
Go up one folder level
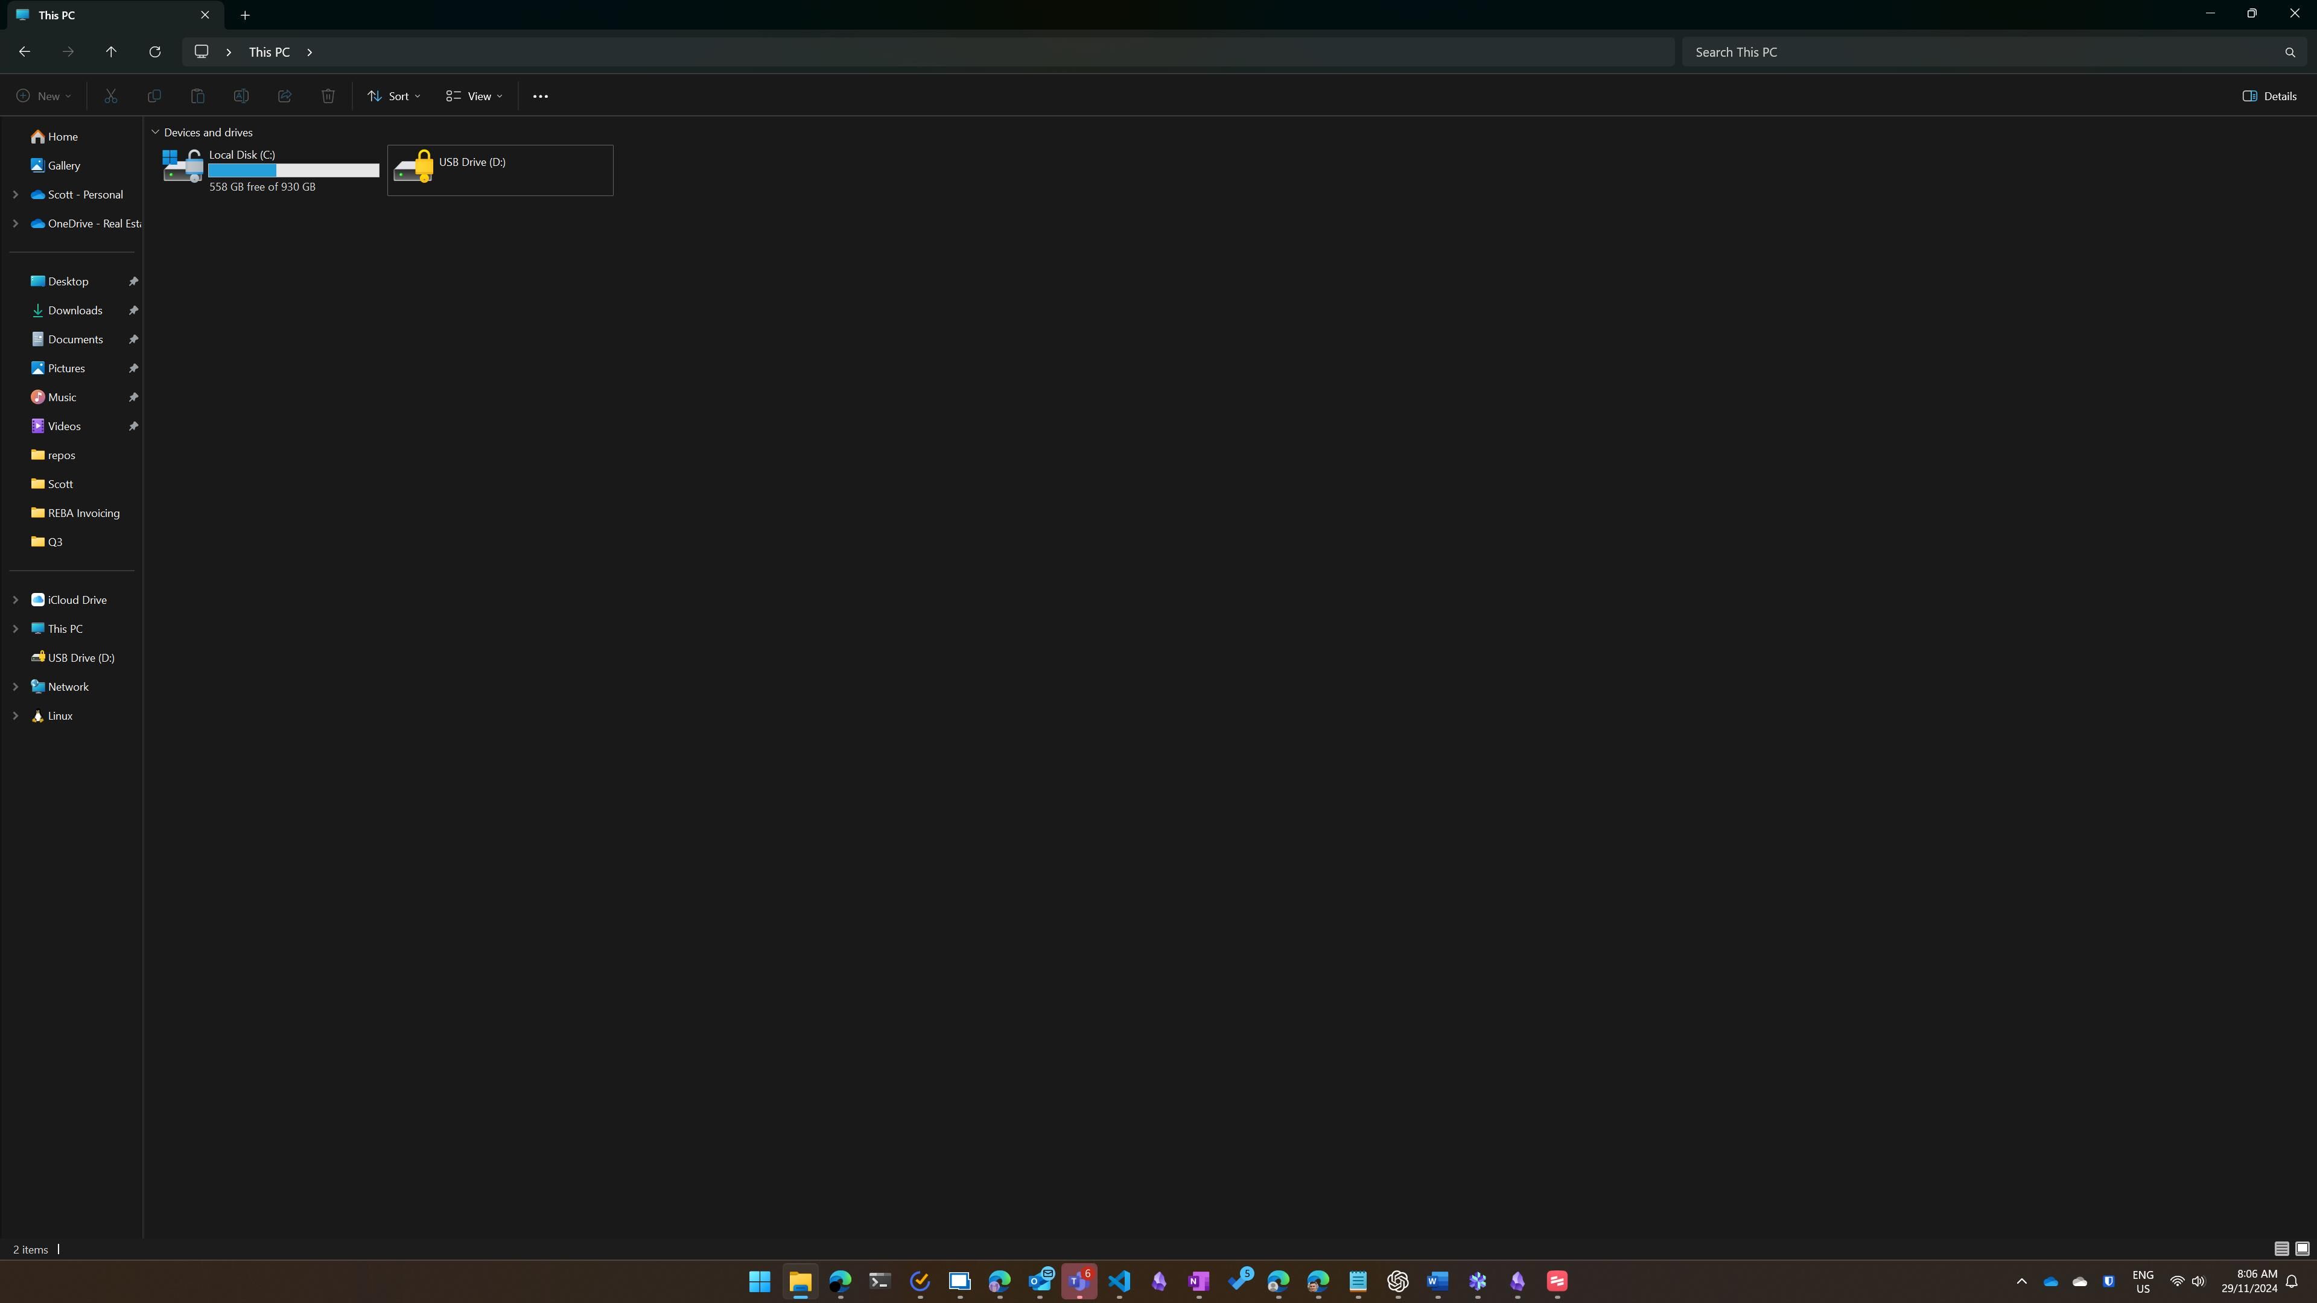110,52
